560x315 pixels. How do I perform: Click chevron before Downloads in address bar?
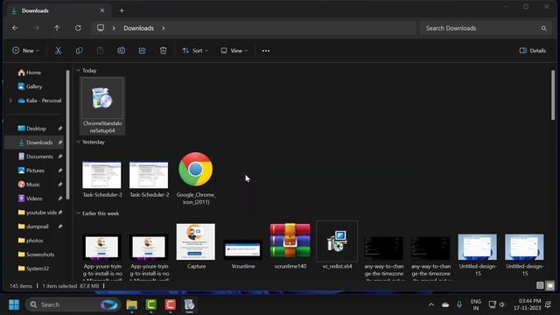pos(114,28)
